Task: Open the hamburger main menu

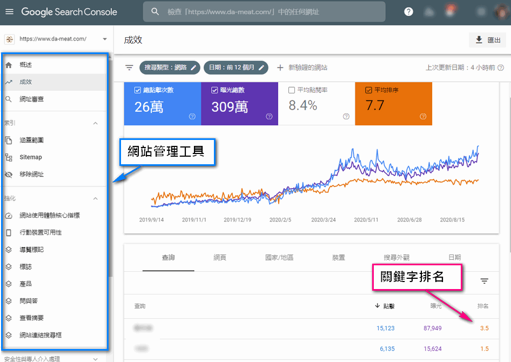Action: coord(9,12)
